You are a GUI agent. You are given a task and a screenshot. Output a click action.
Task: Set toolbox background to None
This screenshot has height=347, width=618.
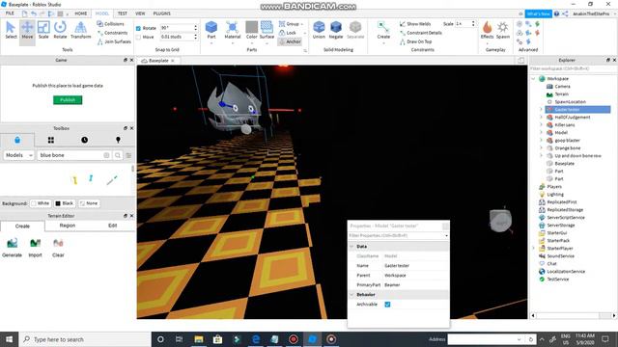(x=89, y=203)
